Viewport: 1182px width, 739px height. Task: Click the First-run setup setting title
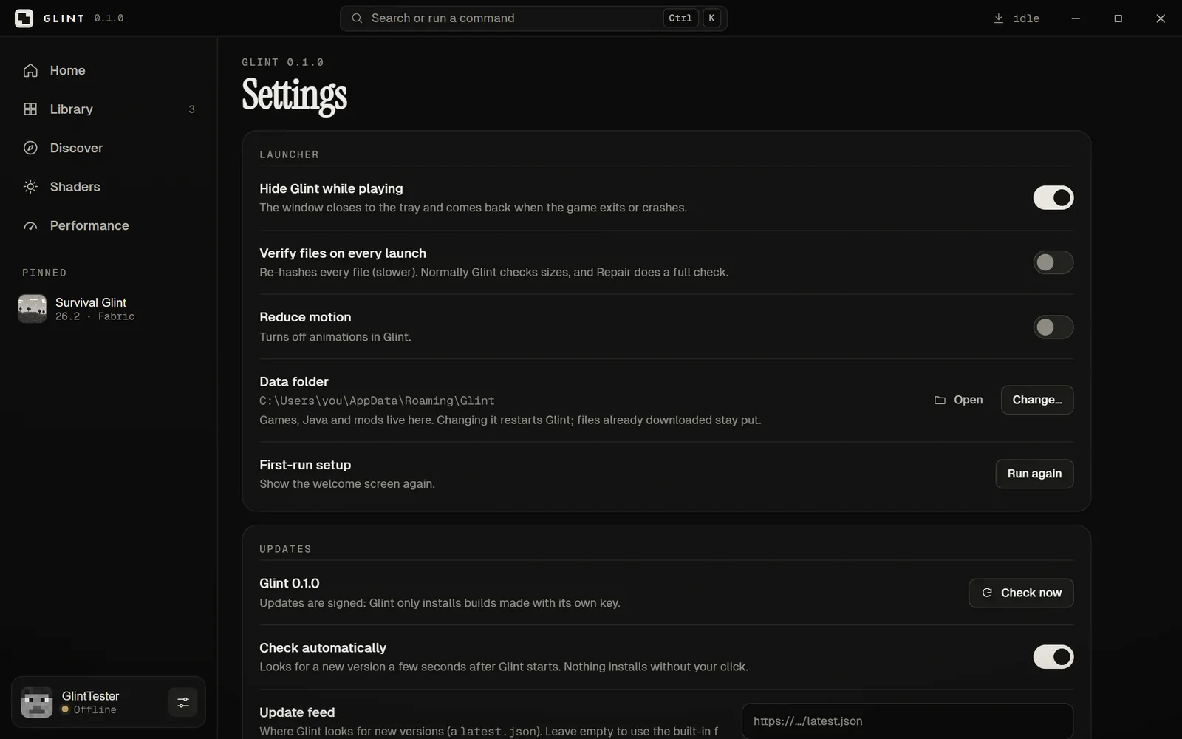[x=305, y=465]
